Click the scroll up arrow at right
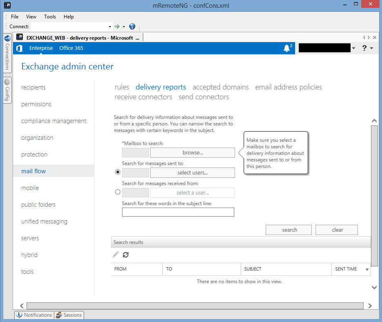 click(374, 121)
